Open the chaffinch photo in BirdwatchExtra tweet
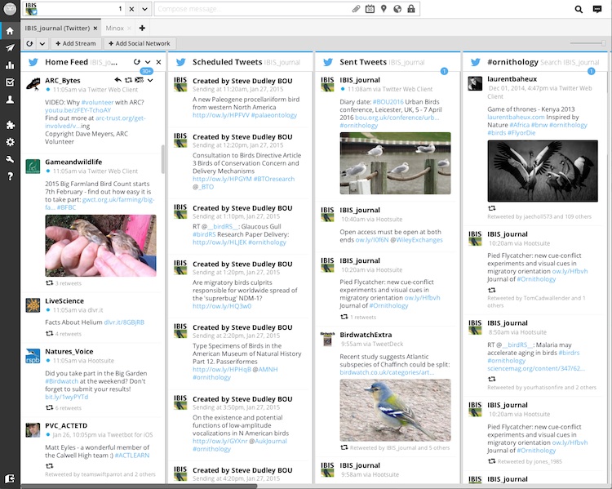The height and width of the screenshot is (489, 612). tap(395, 410)
